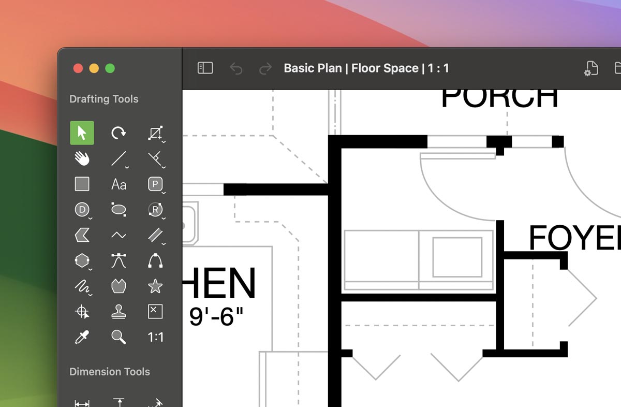Viewport: 621px width, 407px height.
Task: Click the Undo arrow
Action: (236, 68)
